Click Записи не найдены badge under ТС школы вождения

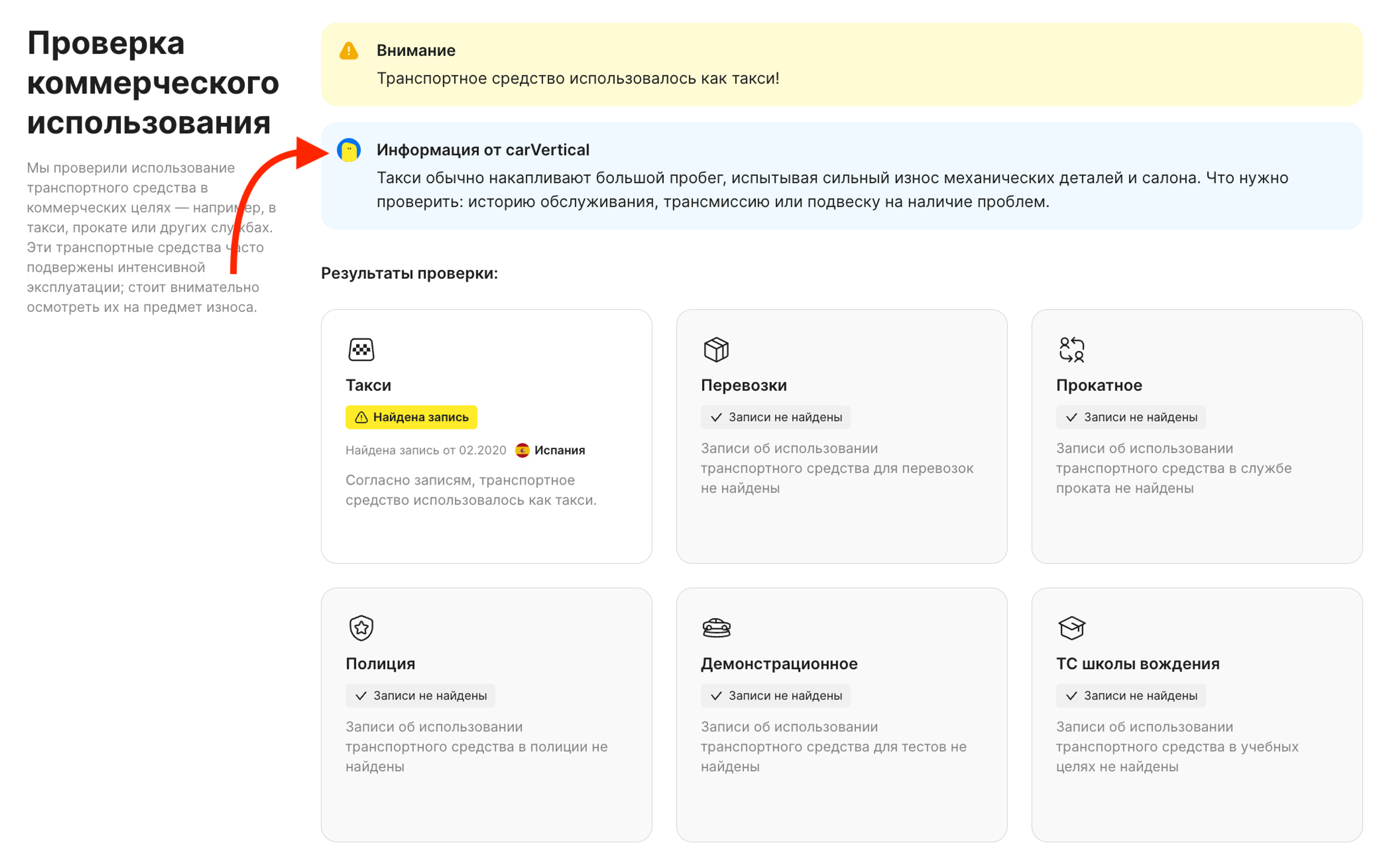(x=1131, y=696)
